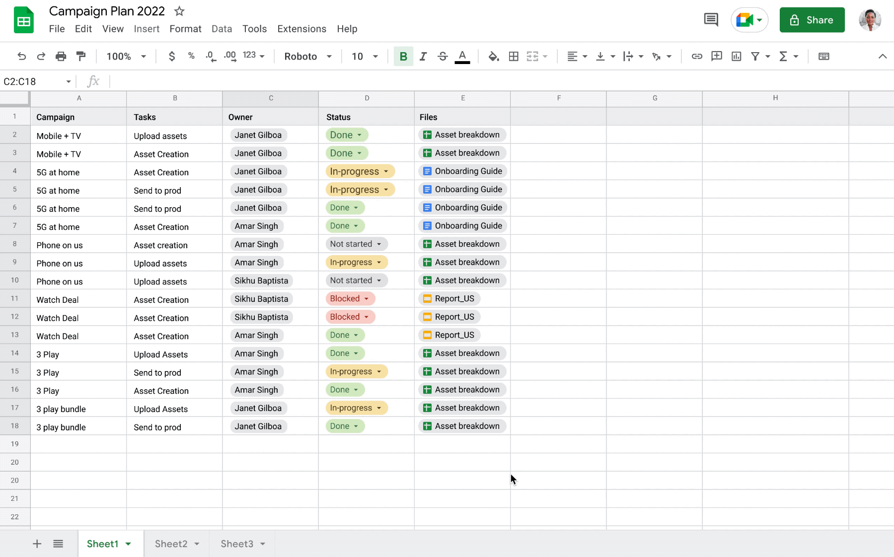Click Sikhu Baptista chip in row 10

[261, 280]
